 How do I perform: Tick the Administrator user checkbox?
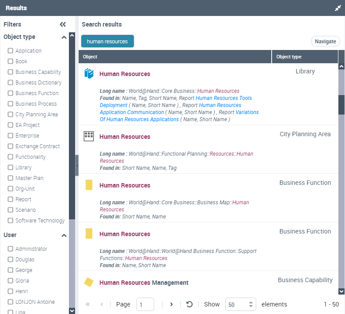point(11,249)
